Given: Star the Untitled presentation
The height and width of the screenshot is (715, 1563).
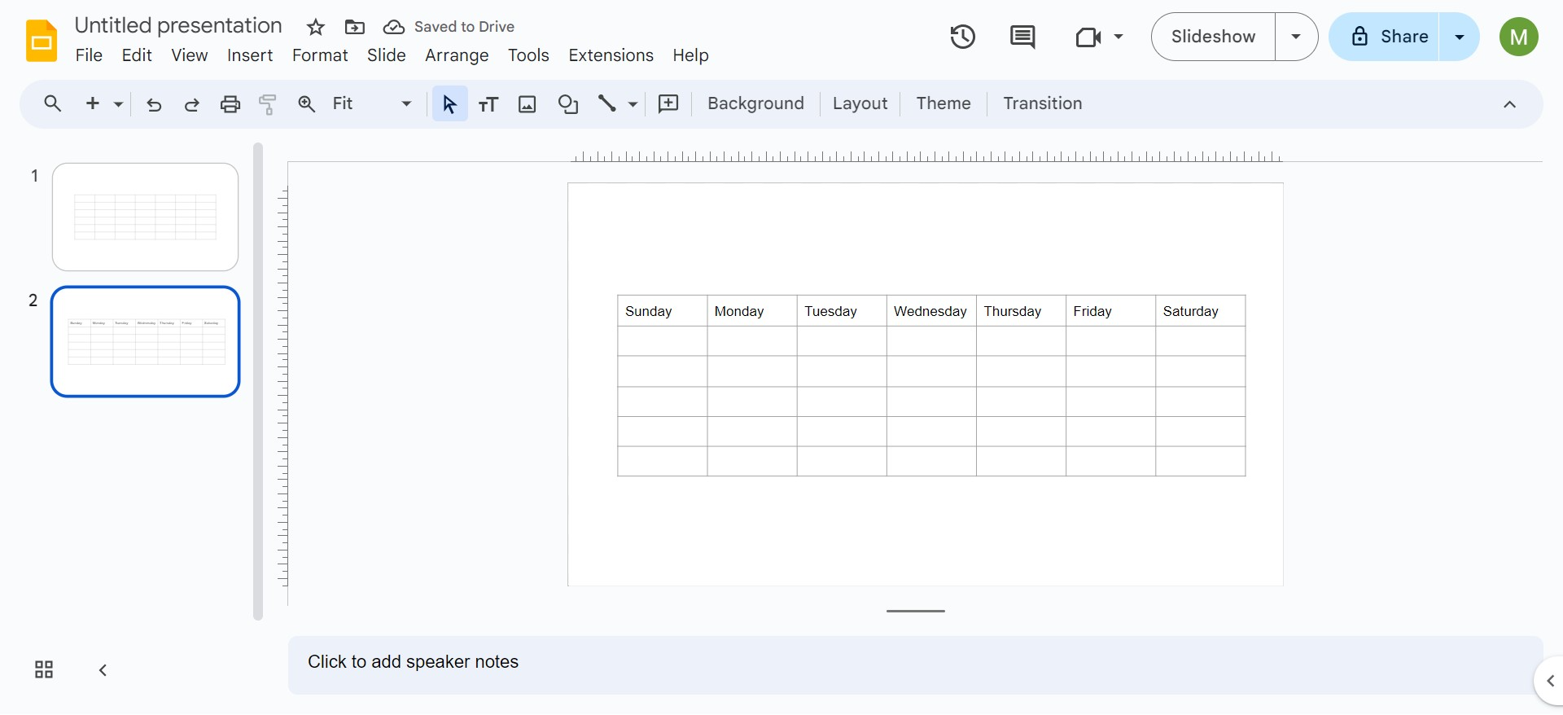Looking at the screenshot, I should coord(316,28).
